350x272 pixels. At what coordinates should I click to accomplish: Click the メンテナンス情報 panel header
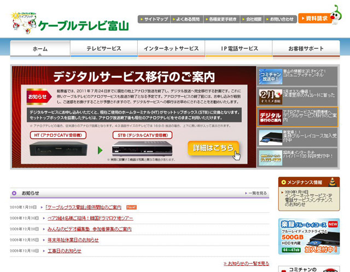(x=309, y=182)
